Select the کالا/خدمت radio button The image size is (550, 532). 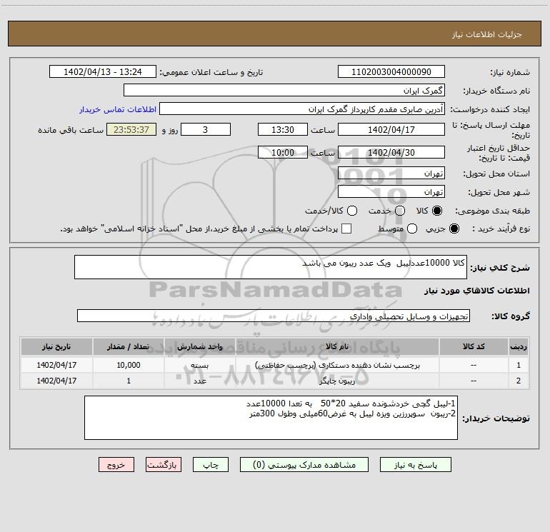click(x=352, y=211)
